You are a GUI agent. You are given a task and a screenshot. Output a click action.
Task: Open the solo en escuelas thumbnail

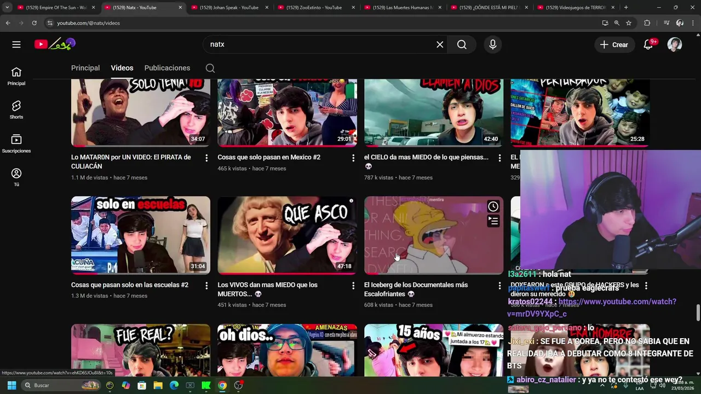point(140,235)
